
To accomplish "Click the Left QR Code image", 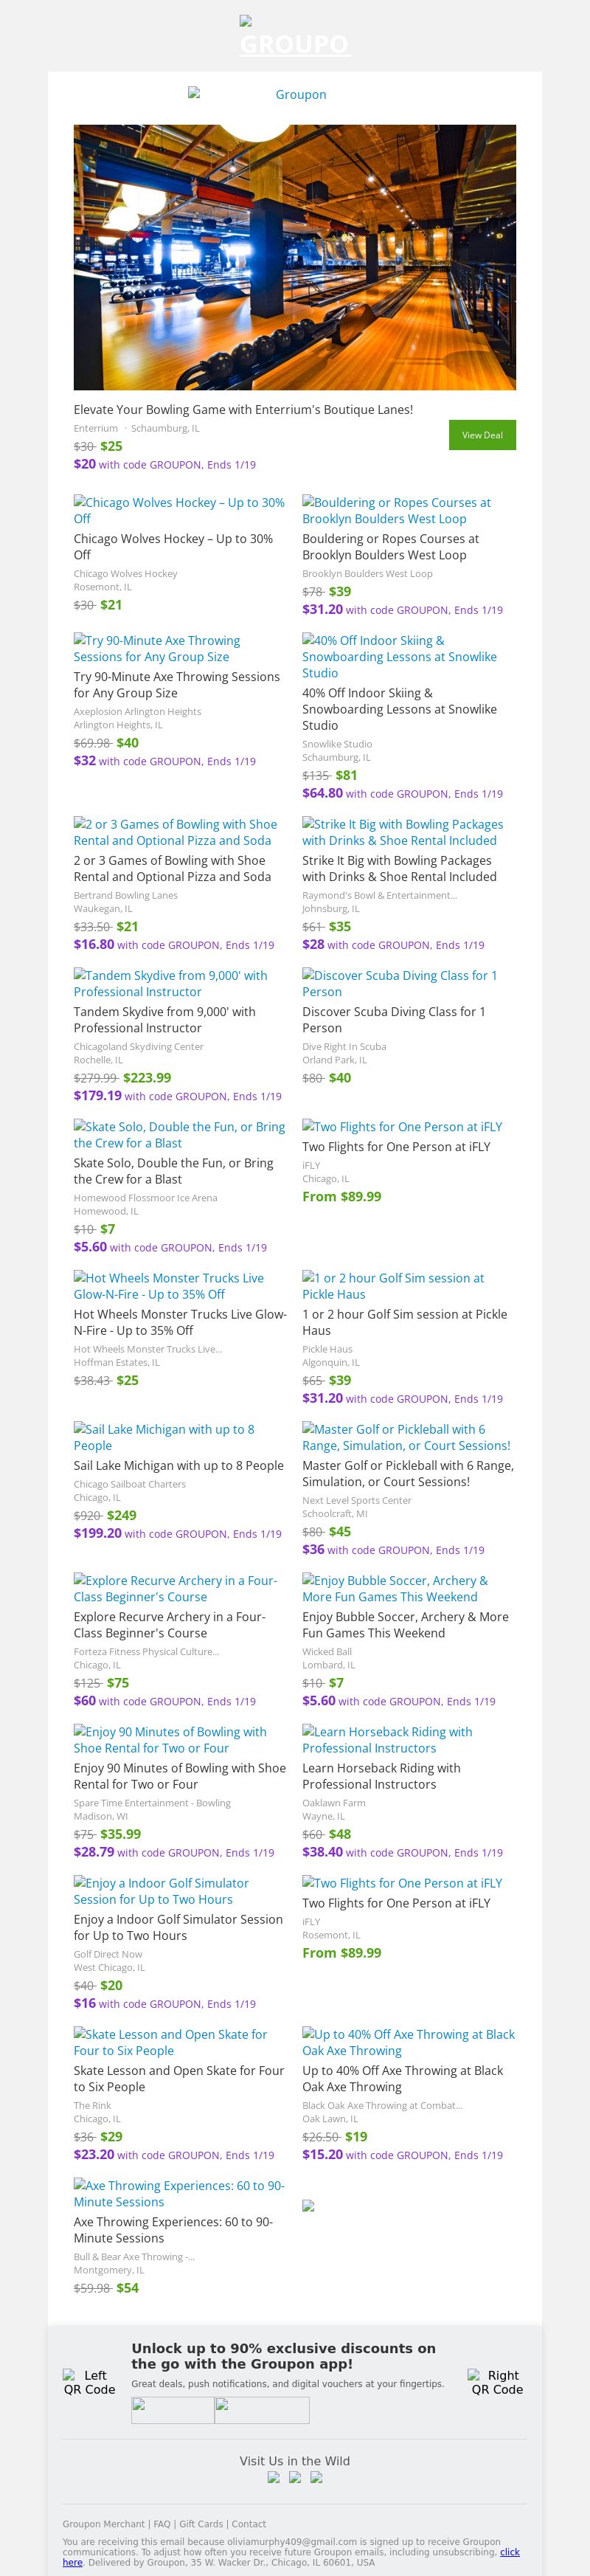I will [89, 2382].
